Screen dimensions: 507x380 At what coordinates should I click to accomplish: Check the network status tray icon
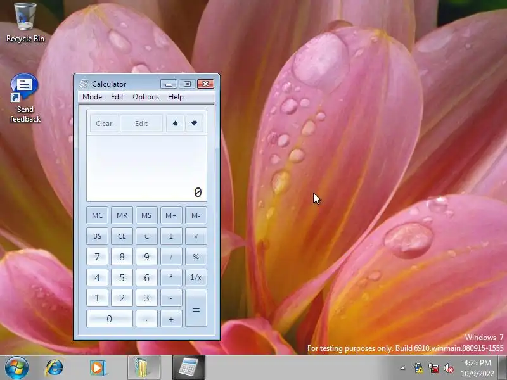pyautogui.click(x=433, y=368)
